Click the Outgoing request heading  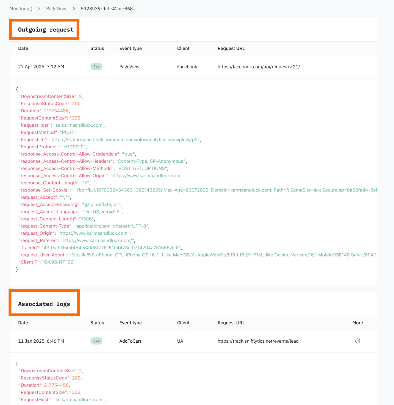coord(46,30)
